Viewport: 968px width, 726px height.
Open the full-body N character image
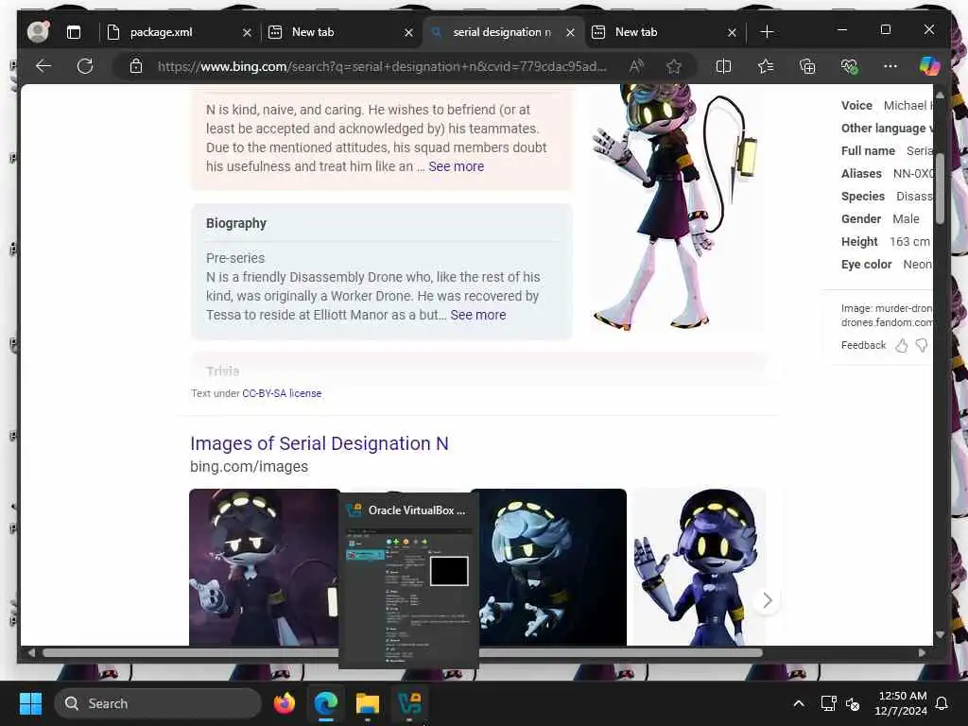click(676, 207)
